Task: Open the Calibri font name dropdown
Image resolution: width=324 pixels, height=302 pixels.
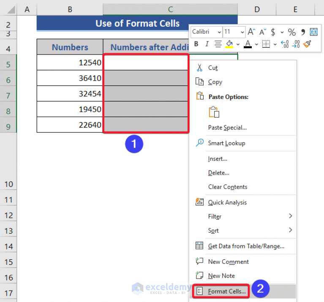Action: 219,32
